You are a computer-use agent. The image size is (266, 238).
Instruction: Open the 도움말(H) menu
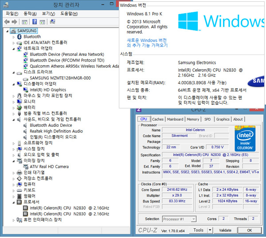(69, 14)
